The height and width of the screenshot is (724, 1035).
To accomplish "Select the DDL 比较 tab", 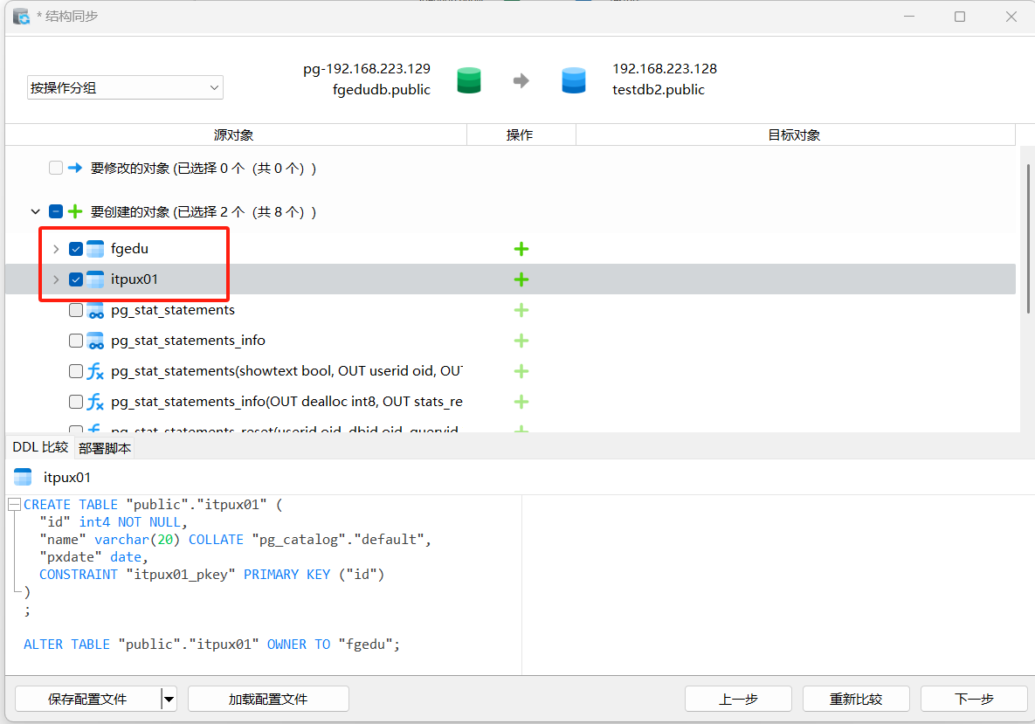I will pyautogui.click(x=39, y=447).
